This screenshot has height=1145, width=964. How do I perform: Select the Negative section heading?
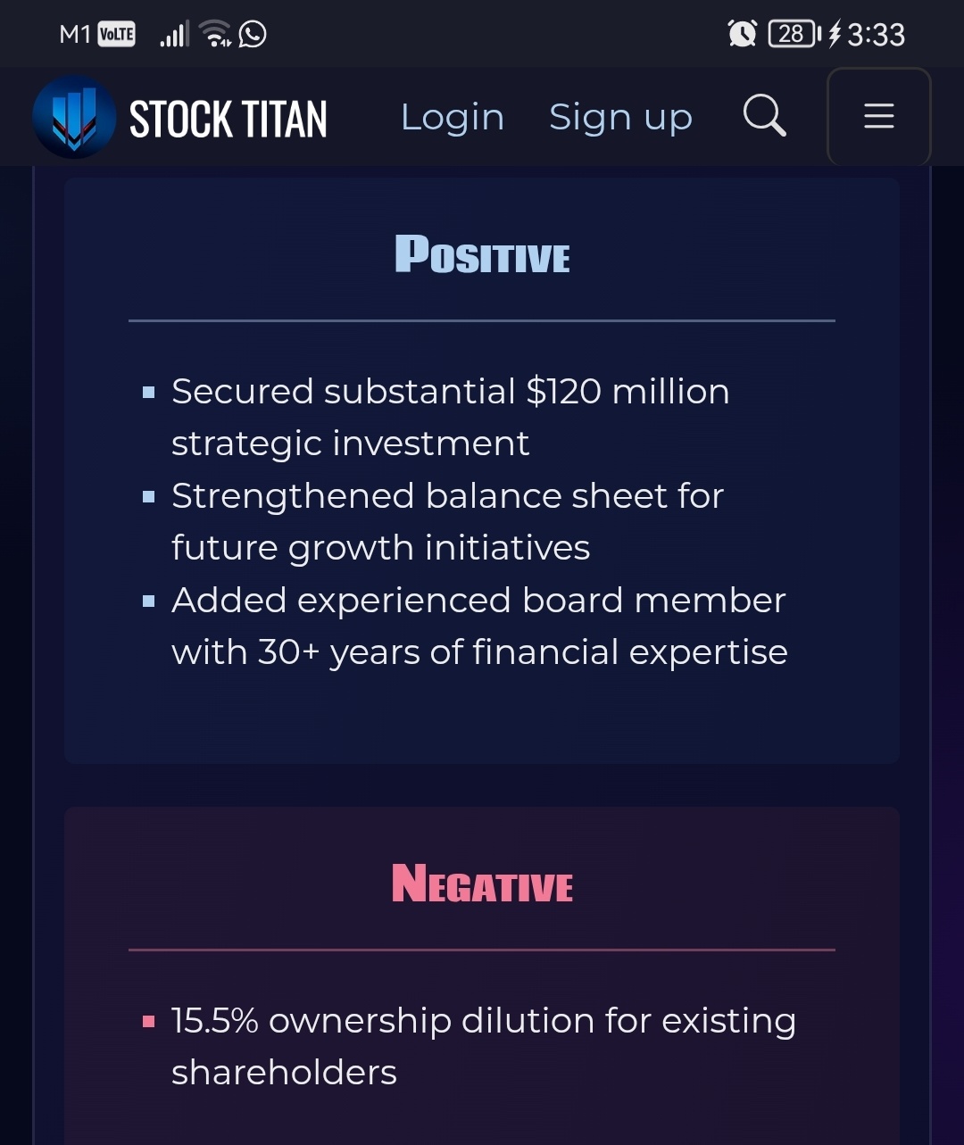482,884
